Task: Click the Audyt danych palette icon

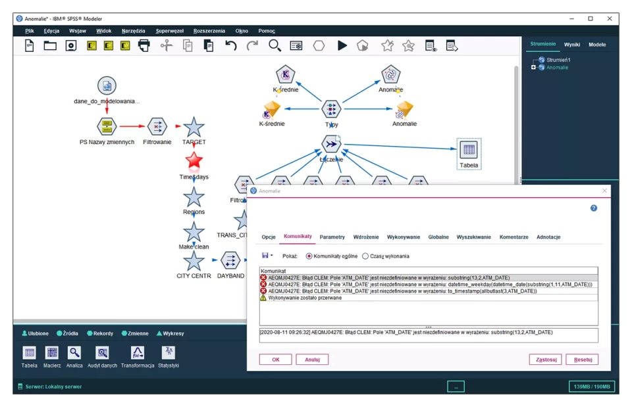Action: pyautogui.click(x=101, y=353)
